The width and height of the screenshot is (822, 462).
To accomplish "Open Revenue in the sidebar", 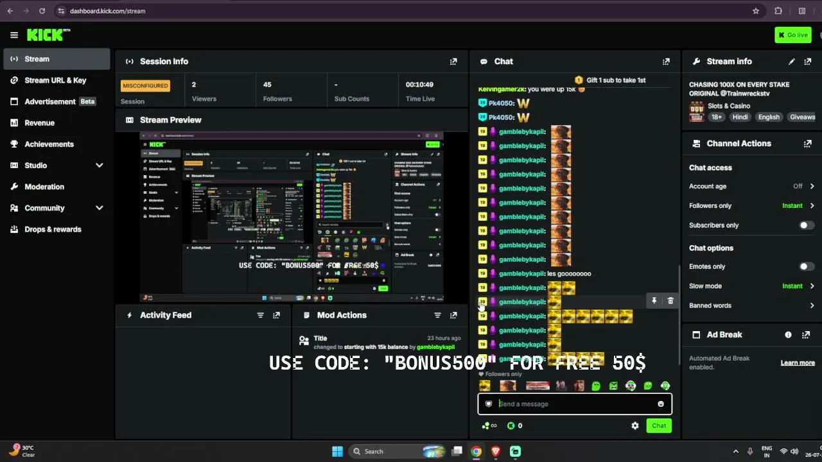I will coord(57,123).
